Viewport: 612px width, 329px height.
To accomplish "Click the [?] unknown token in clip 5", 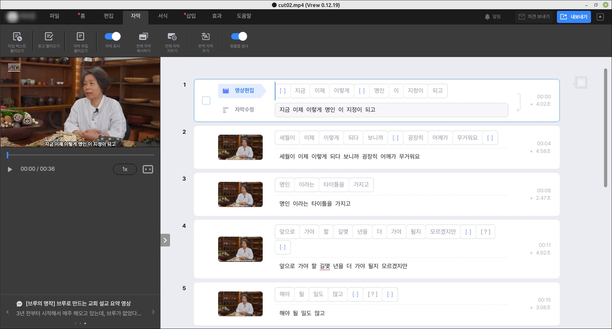I will (x=373, y=294).
